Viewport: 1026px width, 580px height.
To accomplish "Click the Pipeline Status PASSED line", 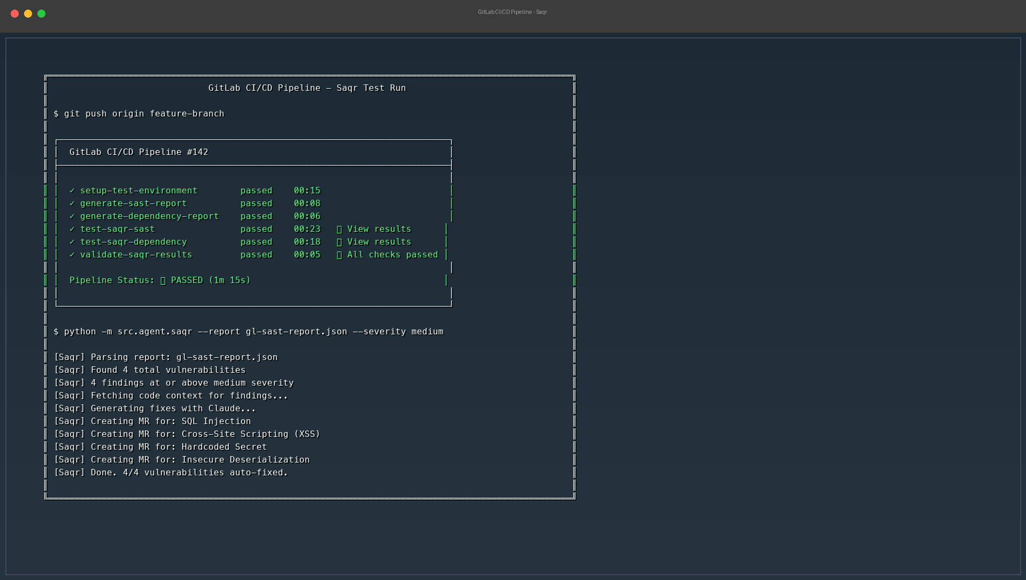I will point(160,280).
